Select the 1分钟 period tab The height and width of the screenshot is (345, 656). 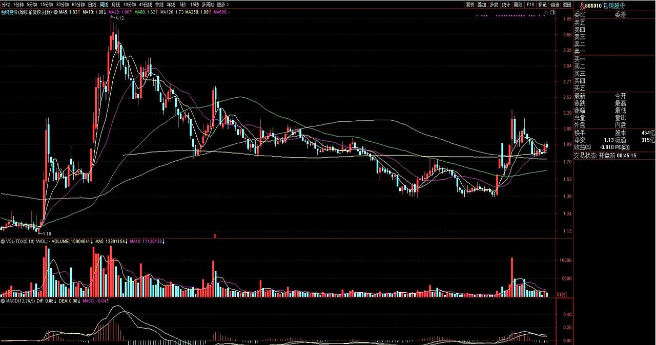click(x=18, y=4)
